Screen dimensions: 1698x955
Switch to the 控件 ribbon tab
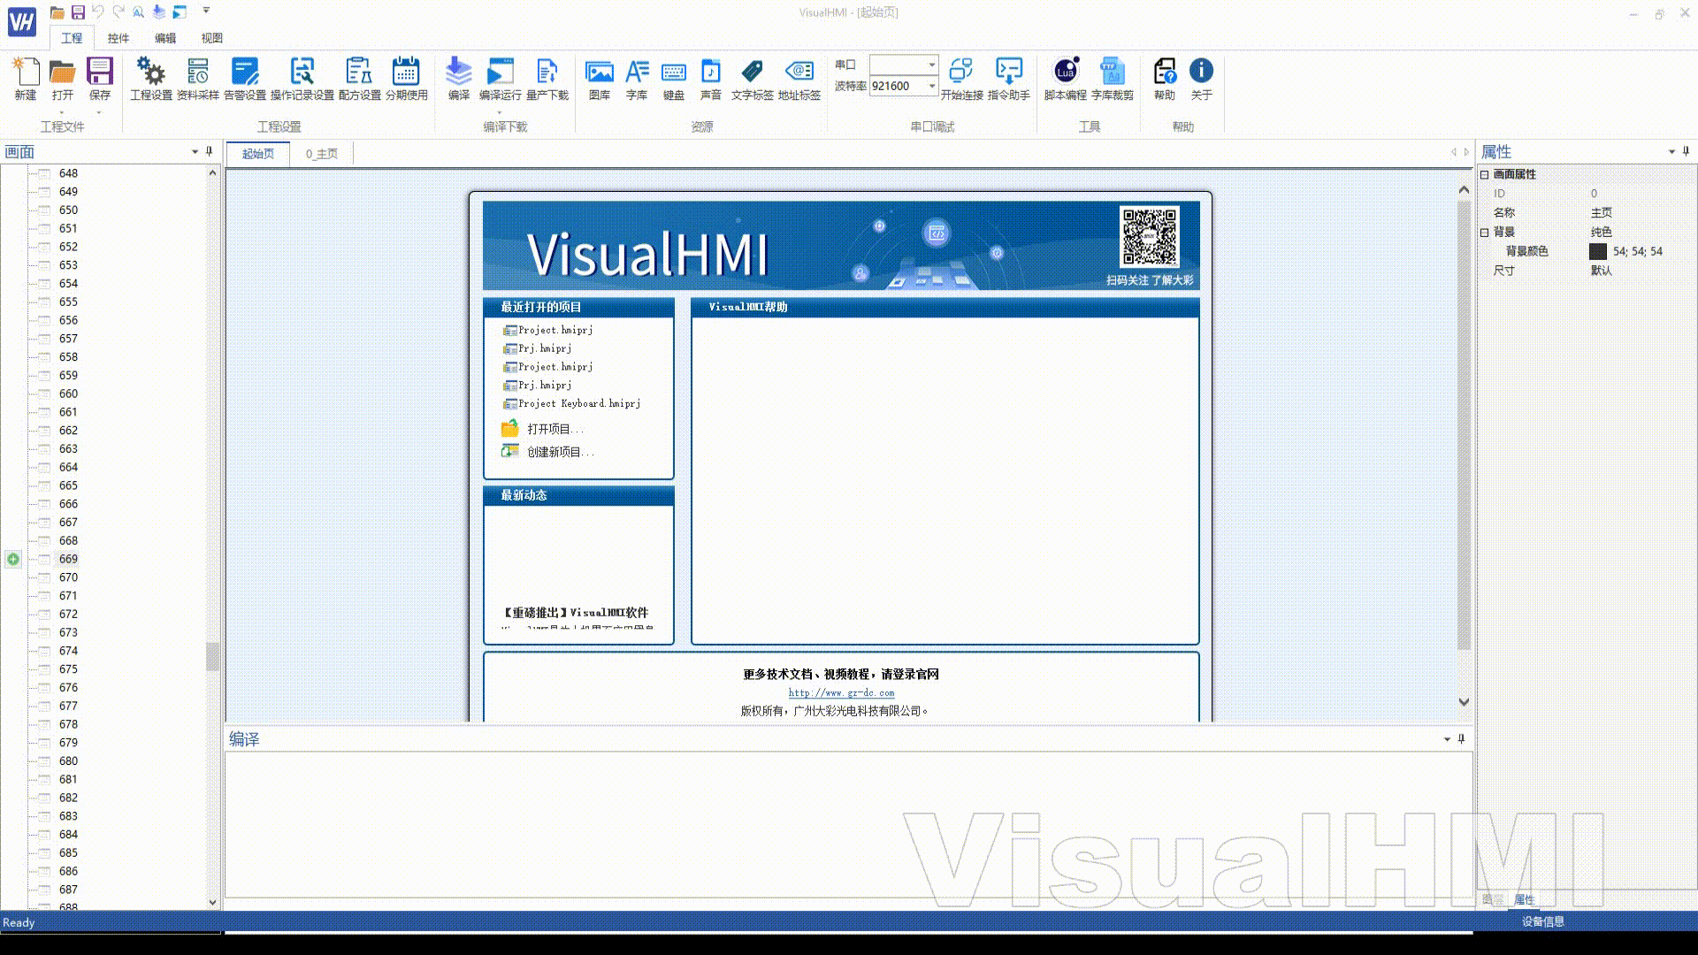pos(118,38)
